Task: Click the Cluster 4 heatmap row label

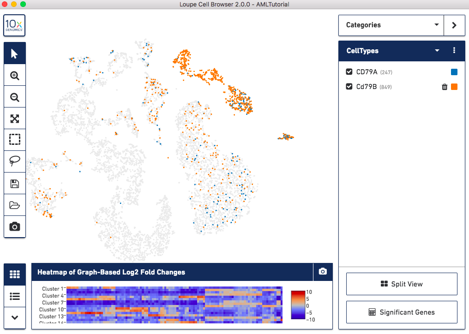Action: 53,296
